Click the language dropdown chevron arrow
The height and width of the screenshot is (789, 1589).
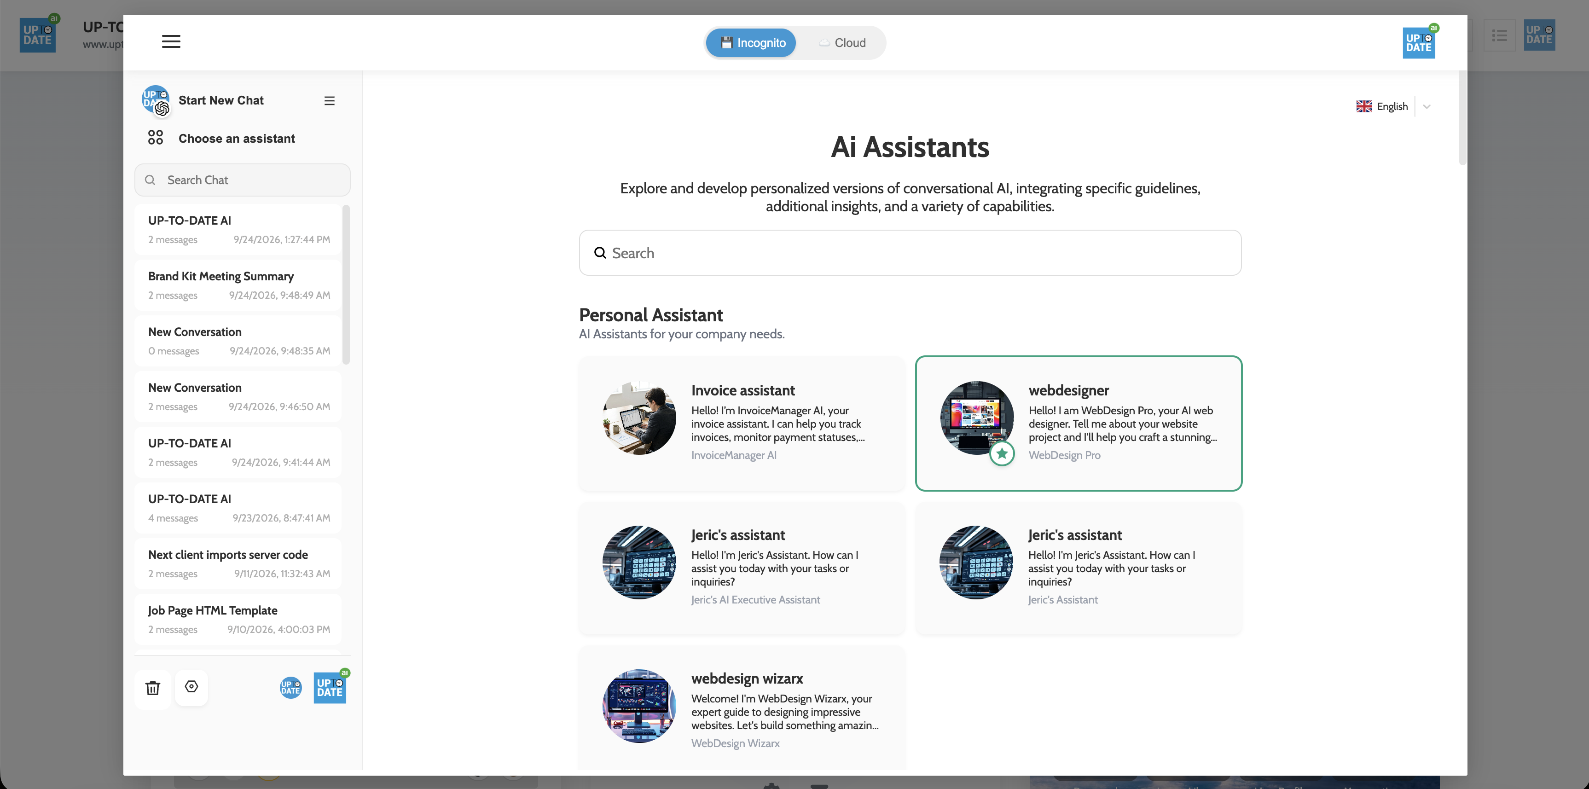(1427, 107)
